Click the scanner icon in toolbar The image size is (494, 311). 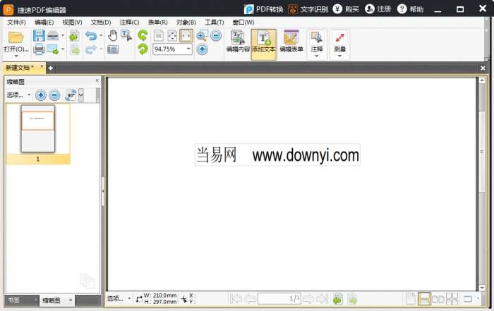53,36
